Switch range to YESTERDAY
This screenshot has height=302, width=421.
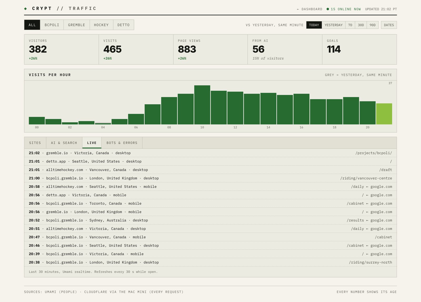pyautogui.click(x=333, y=25)
